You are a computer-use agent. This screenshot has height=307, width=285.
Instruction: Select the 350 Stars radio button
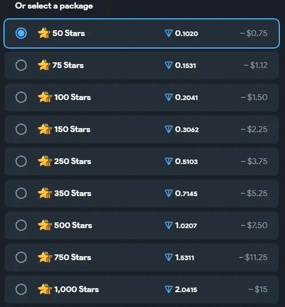point(21,193)
